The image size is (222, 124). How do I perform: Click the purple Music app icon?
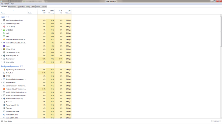pos(4,46)
